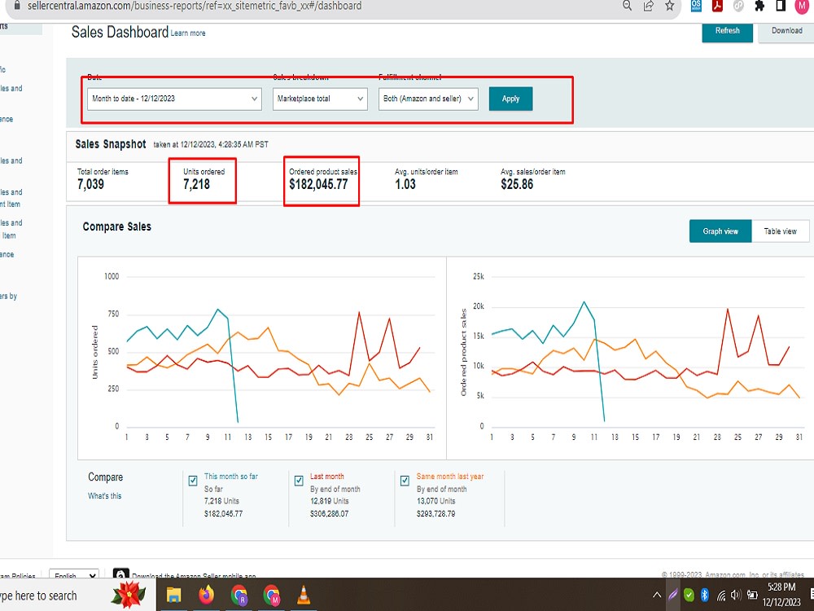Click the purple feather tray icon

tap(673, 595)
